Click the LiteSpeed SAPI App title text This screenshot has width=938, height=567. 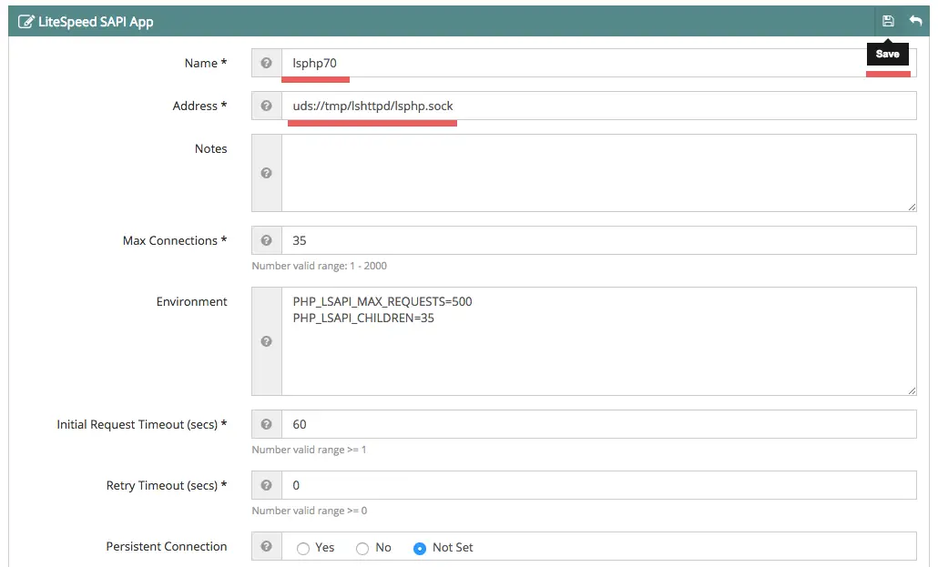(x=96, y=22)
